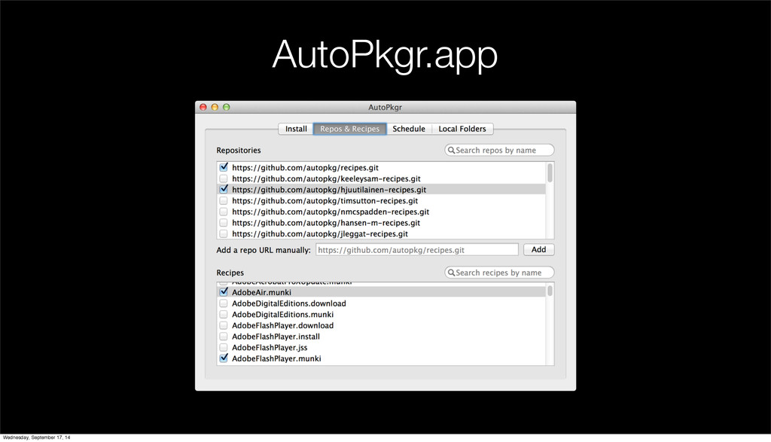Image resolution: width=771 pixels, height=442 pixels.
Task: Click the Recipes list scrollbar thumb
Action: coord(550,291)
